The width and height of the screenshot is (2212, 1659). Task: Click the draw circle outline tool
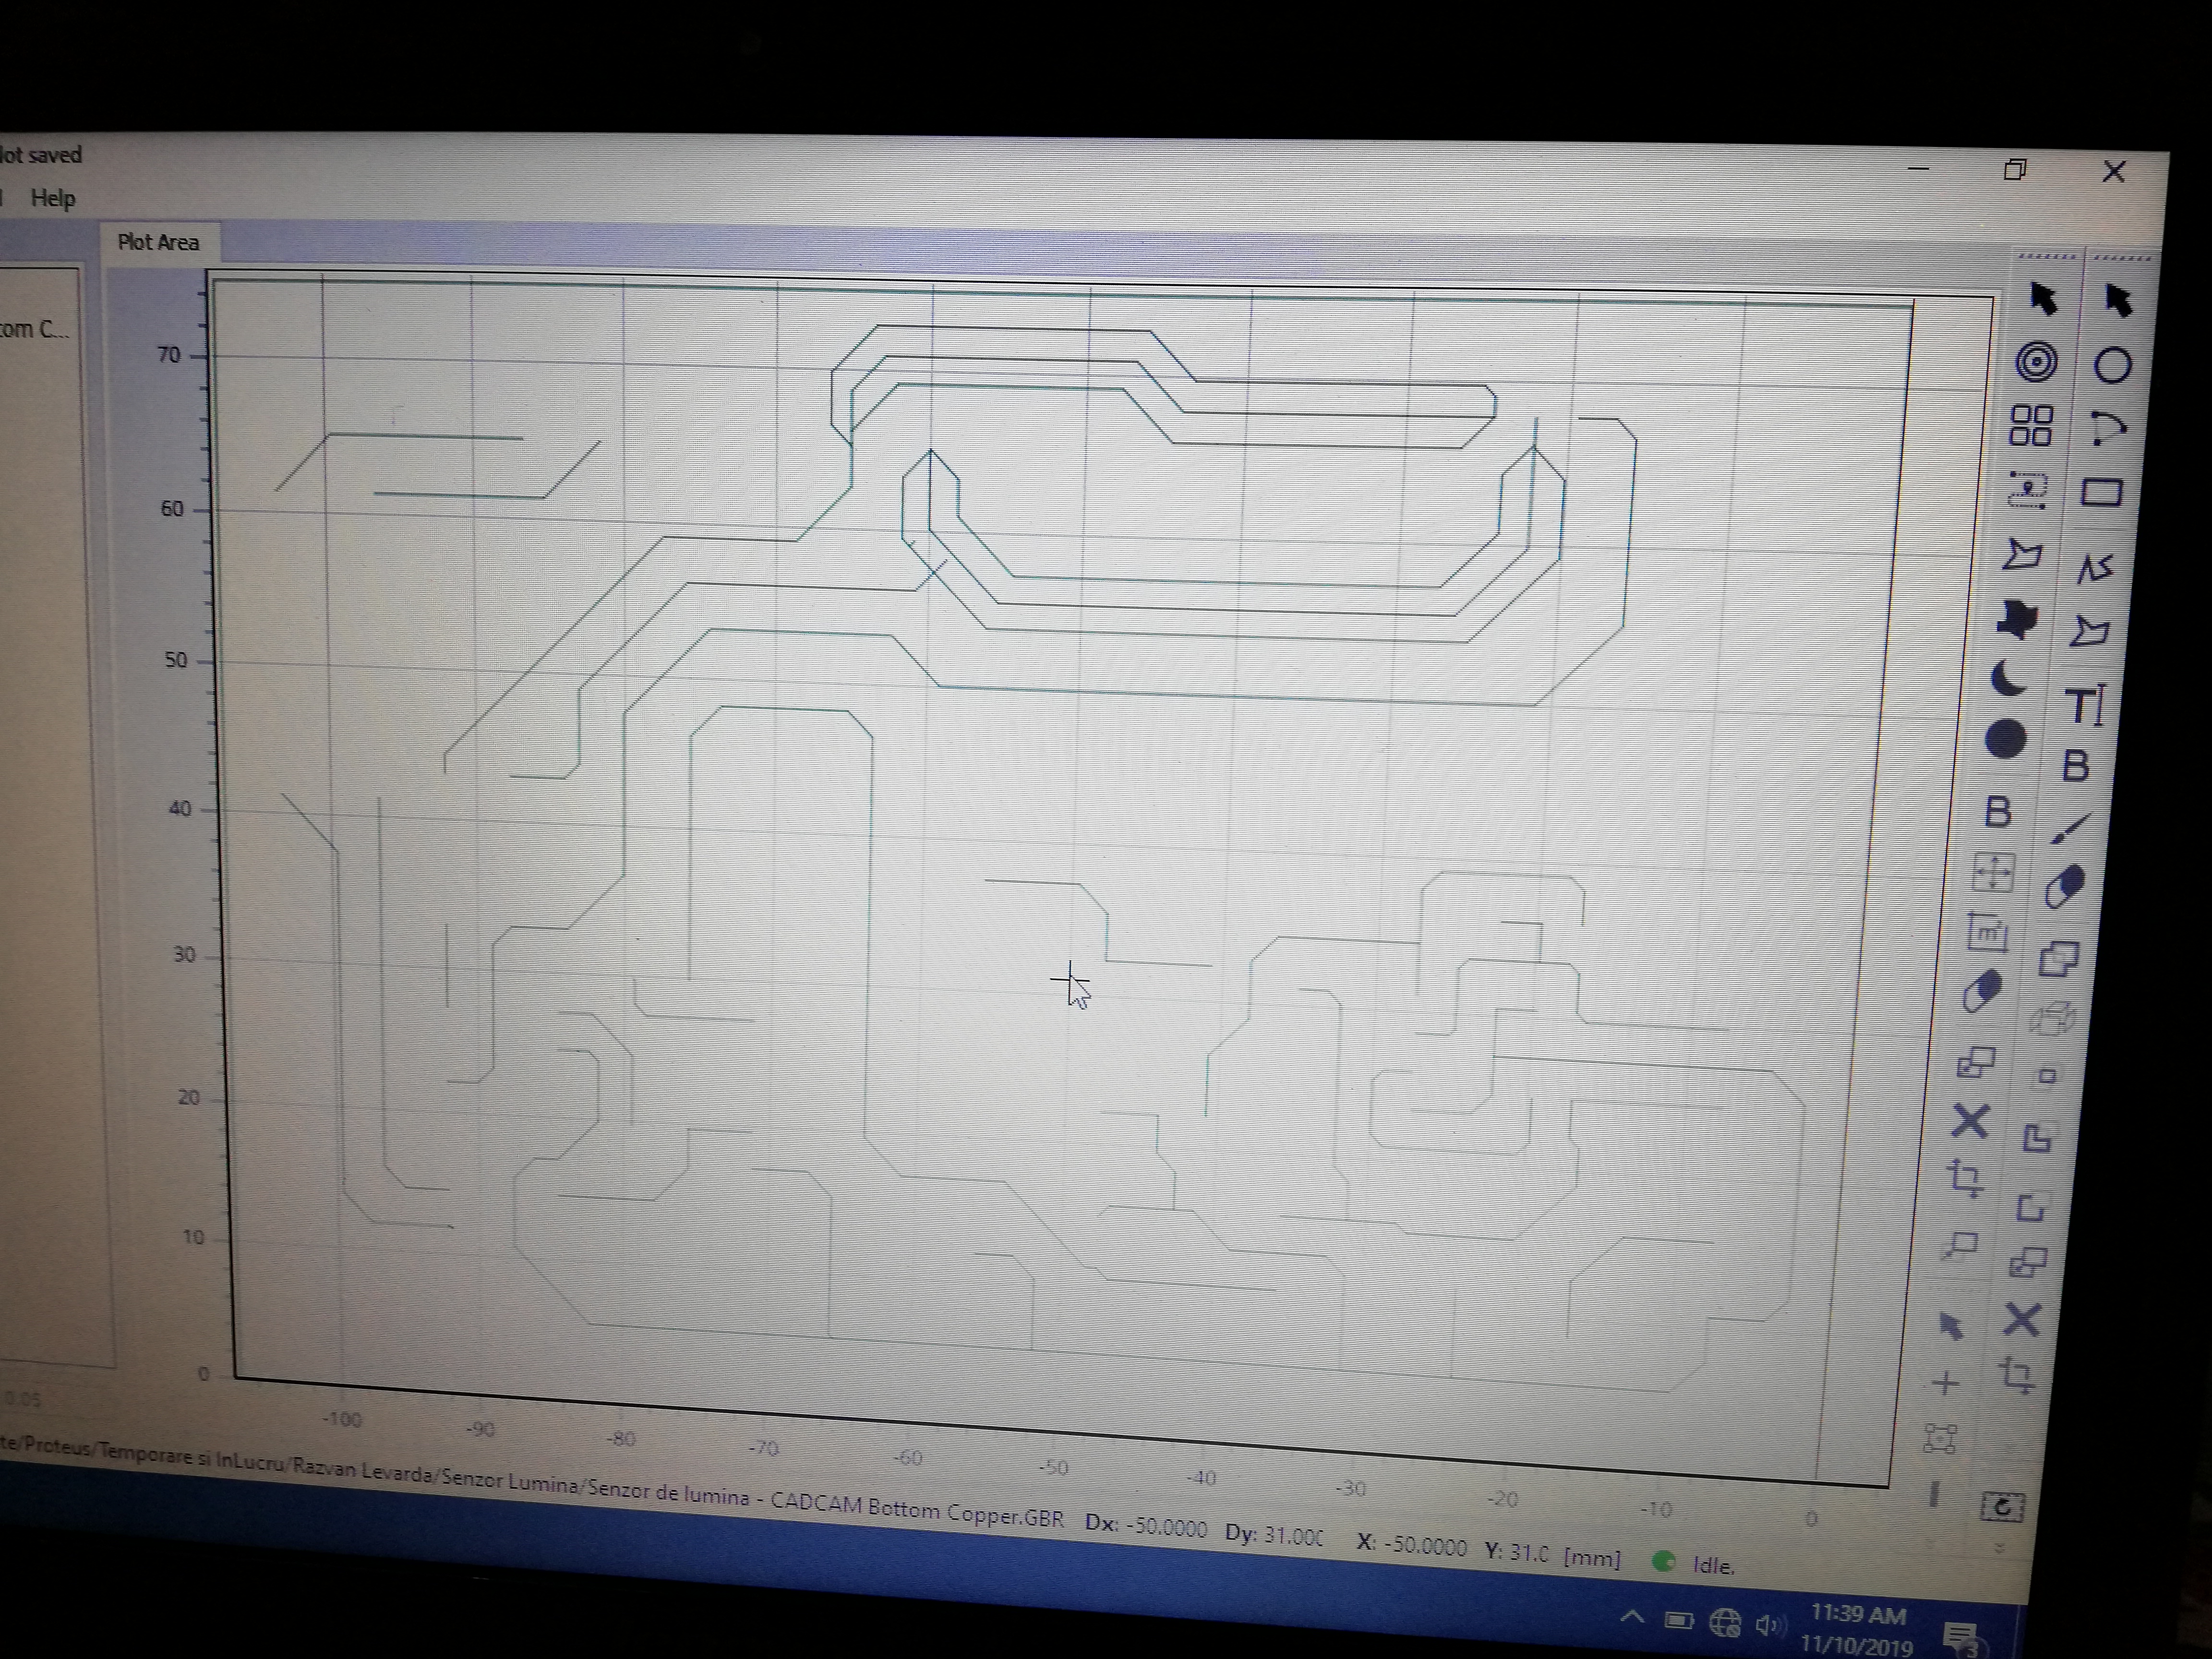pos(2112,366)
